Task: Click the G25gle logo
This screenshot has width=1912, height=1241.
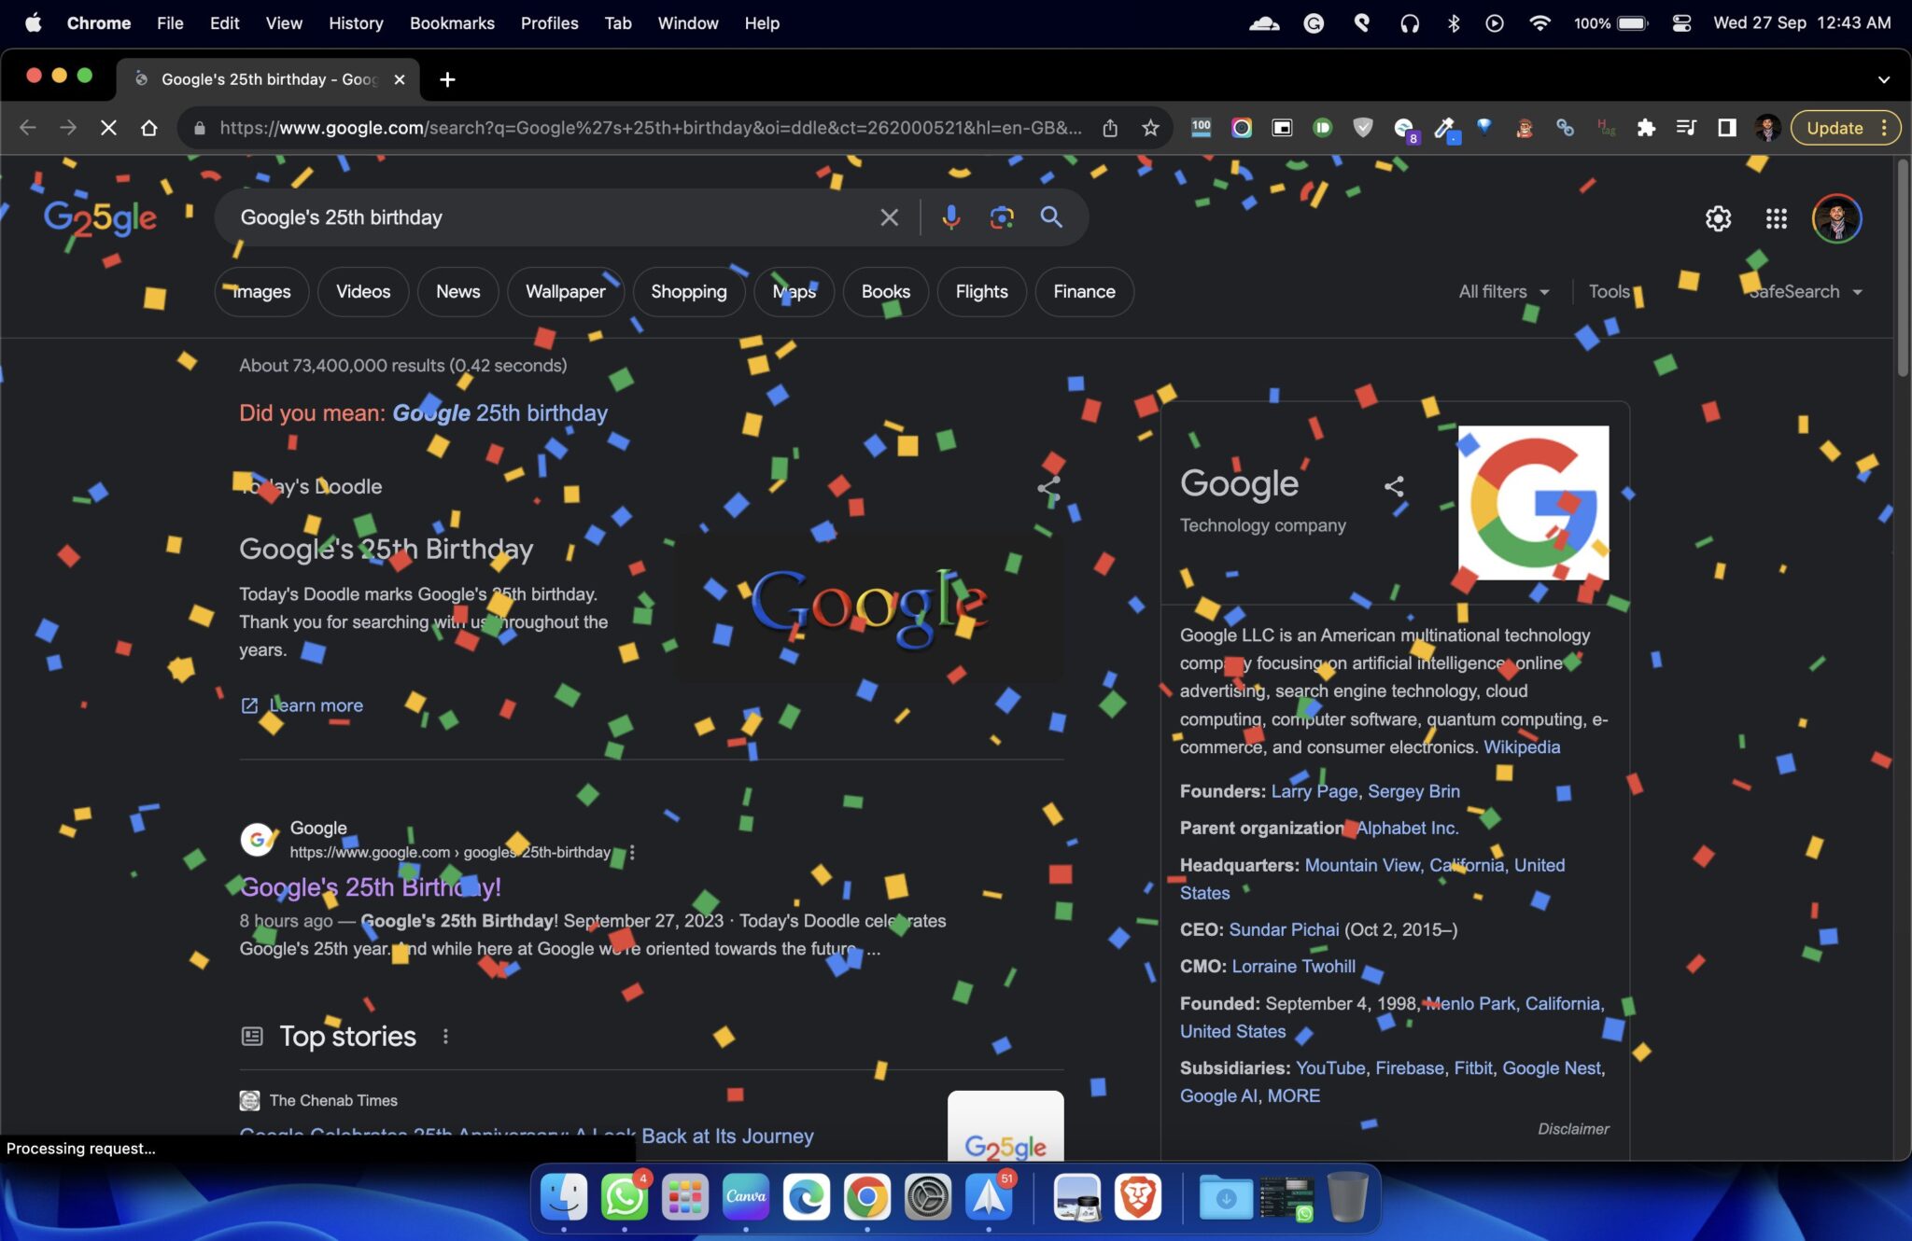Action: point(100,220)
